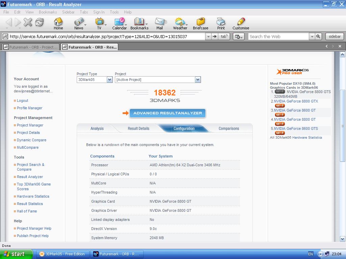The height and width of the screenshot is (259, 346).
Task: Click the search magnifier icon
Action: [318, 36]
